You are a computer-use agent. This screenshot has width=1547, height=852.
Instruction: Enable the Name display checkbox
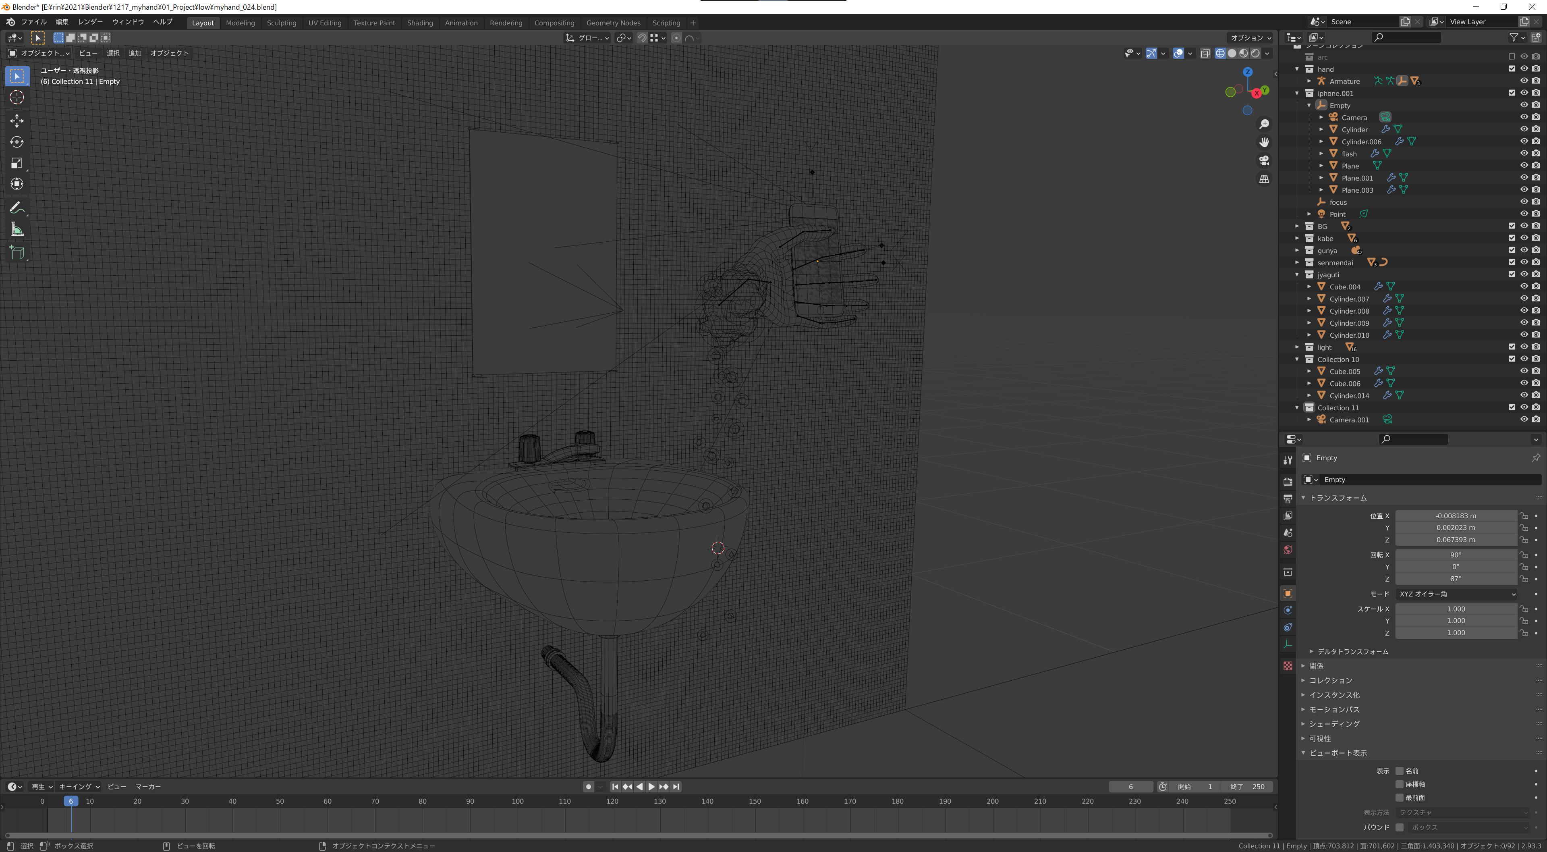[x=1399, y=771]
